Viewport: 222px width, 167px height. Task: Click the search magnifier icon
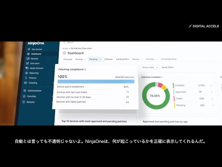[64, 42]
